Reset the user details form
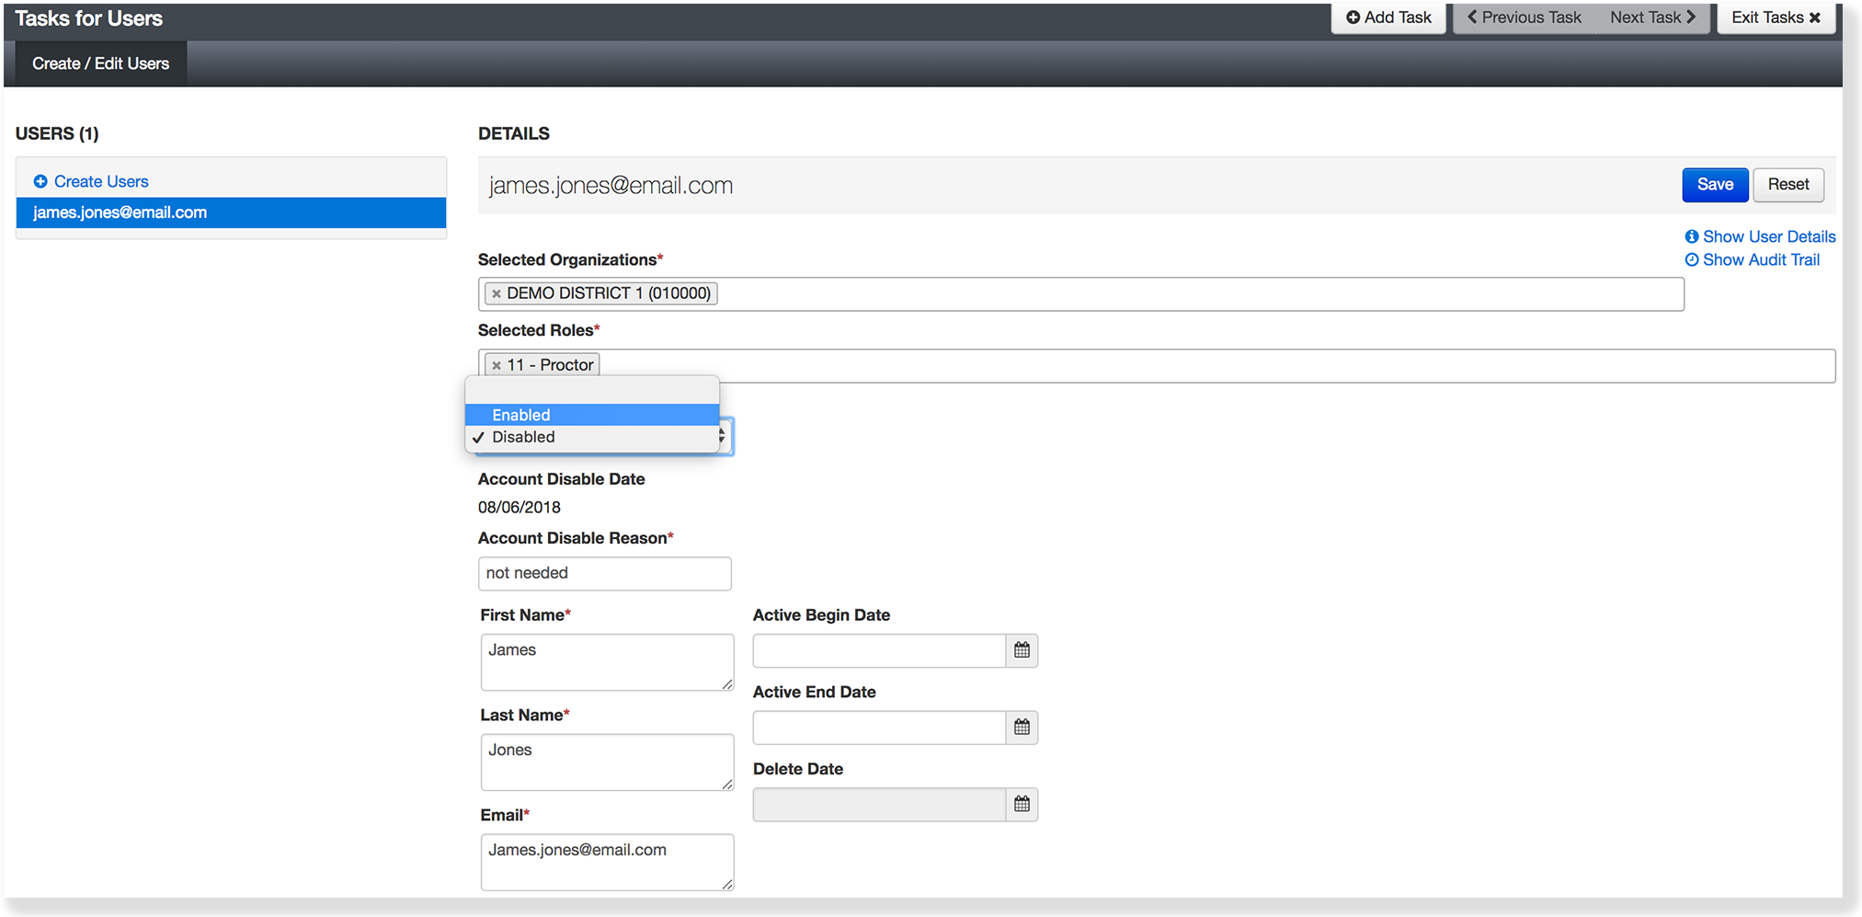 pos(1788,184)
